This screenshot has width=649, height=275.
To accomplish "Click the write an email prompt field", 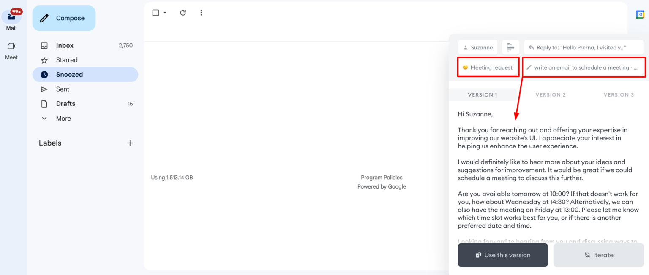I will point(584,67).
